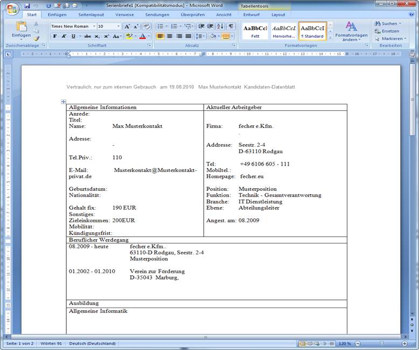Toggle italic text formatting
Viewport: 419px width, 350px height.
[64, 37]
